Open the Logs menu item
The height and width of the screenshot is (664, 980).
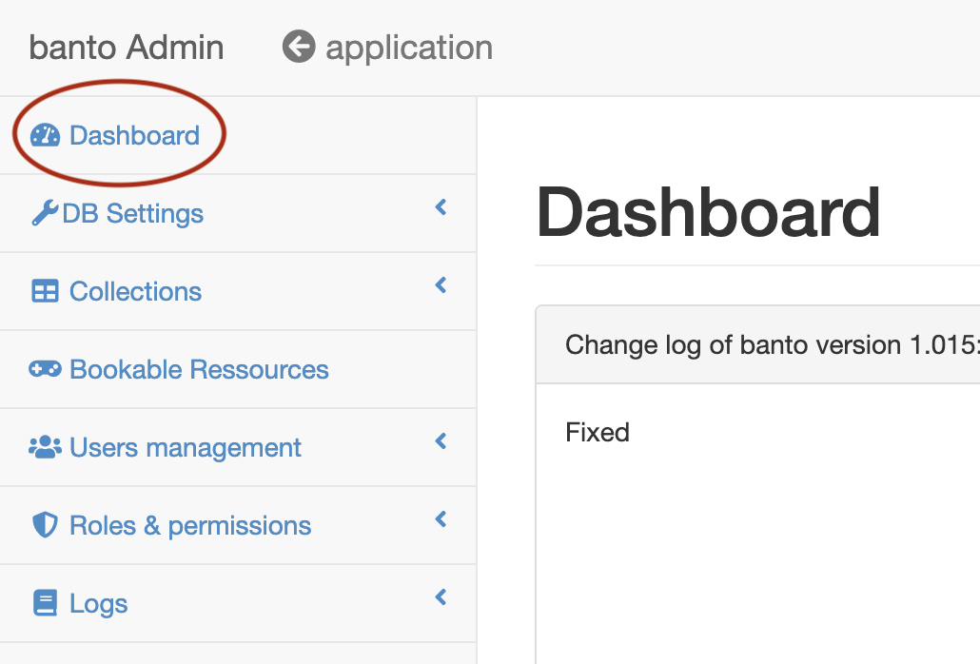tap(99, 603)
